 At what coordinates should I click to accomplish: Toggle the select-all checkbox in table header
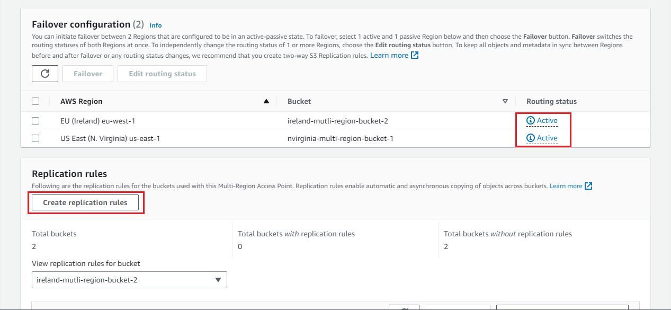35,101
